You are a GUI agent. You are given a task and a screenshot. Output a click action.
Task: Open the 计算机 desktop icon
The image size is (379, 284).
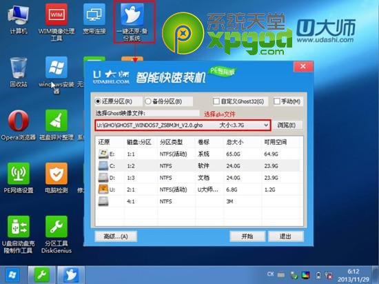tap(19, 19)
